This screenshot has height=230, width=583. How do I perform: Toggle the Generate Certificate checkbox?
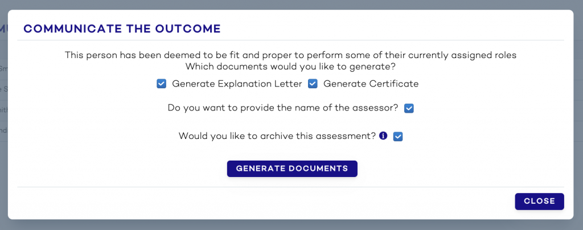[x=313, y=84]
